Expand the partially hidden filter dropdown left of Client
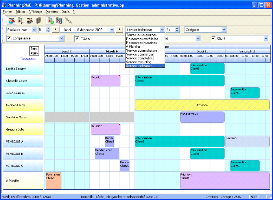 click(x=198, y=38)
